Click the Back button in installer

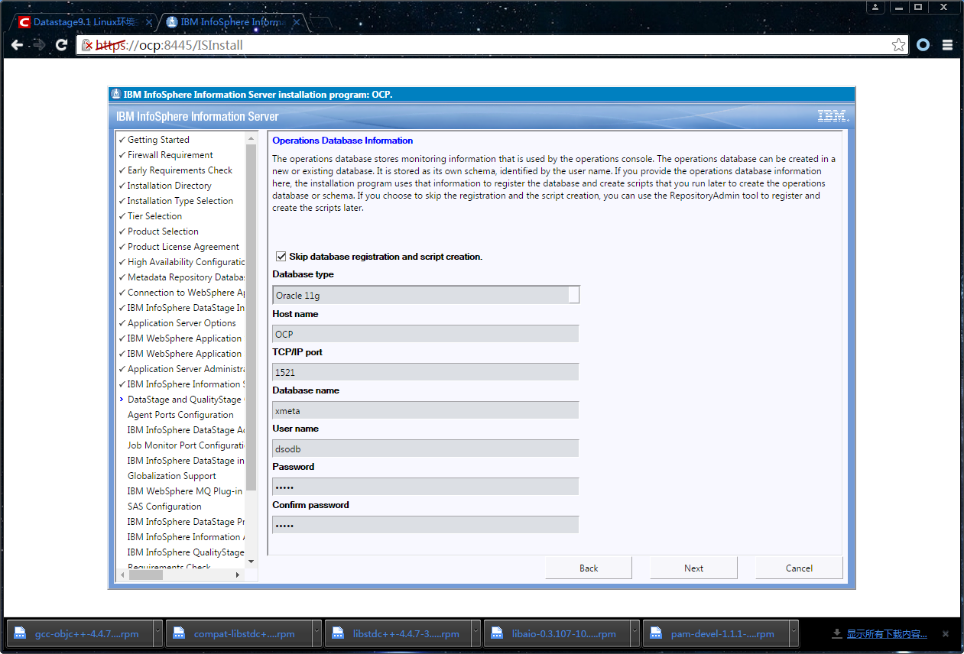click(x=589, y=568)
